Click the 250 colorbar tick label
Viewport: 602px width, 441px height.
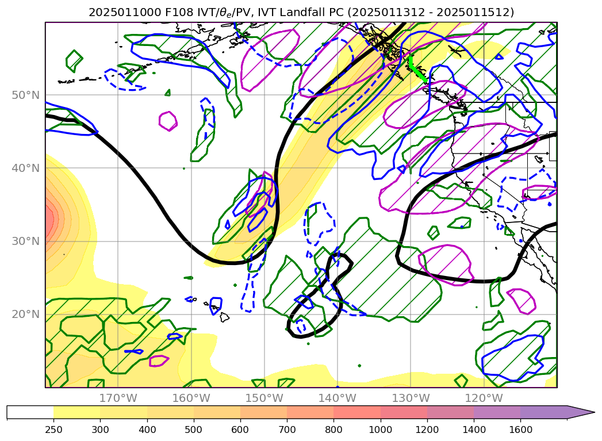[x=53, y=430]
